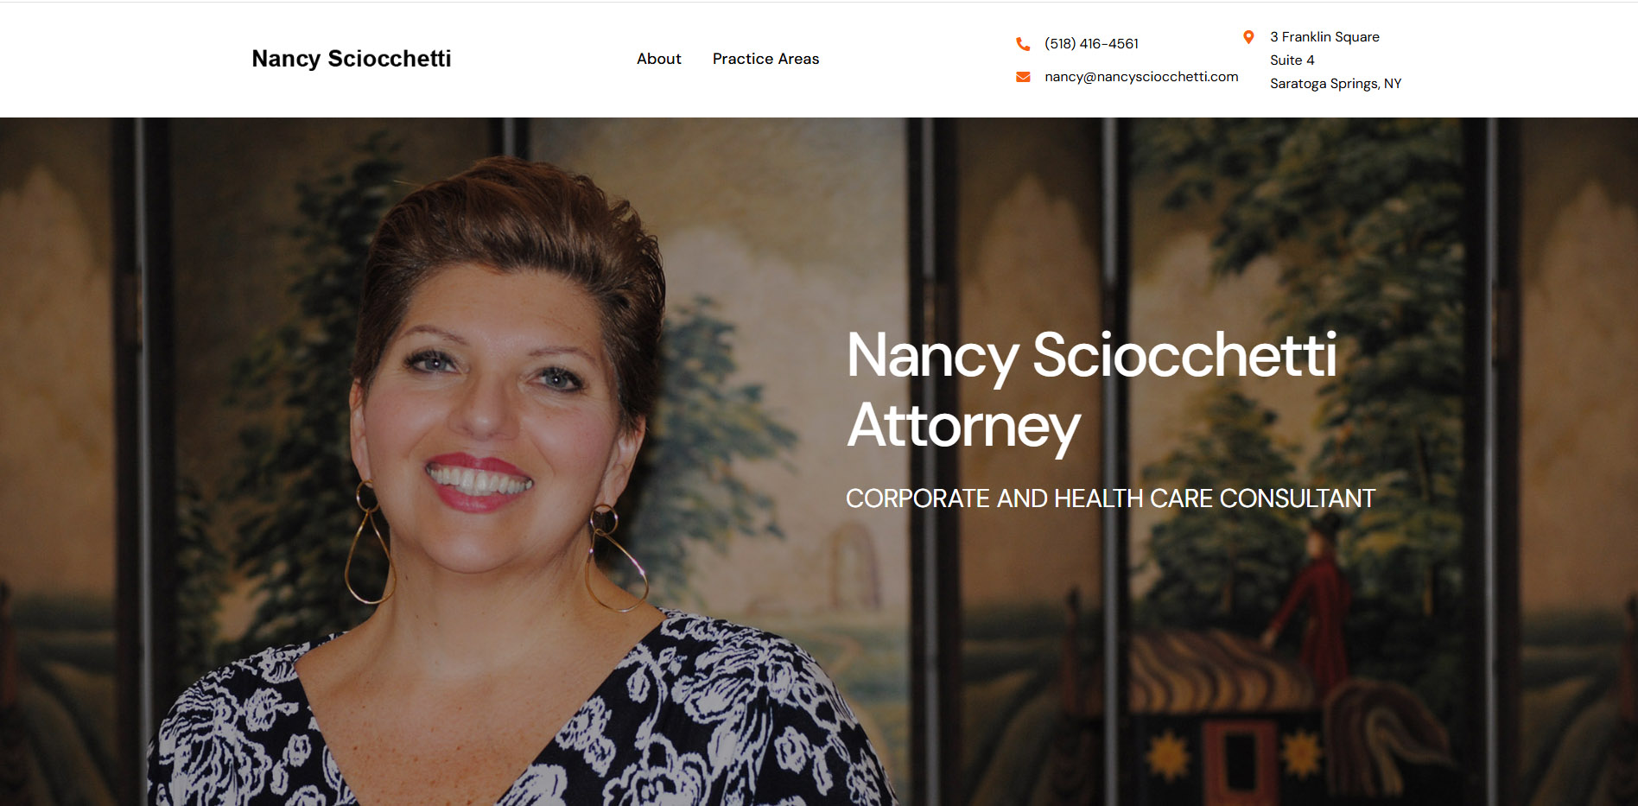
Task: Click the Suite 4 address line
Action: pyautogui.click(x=1292, y=60)
